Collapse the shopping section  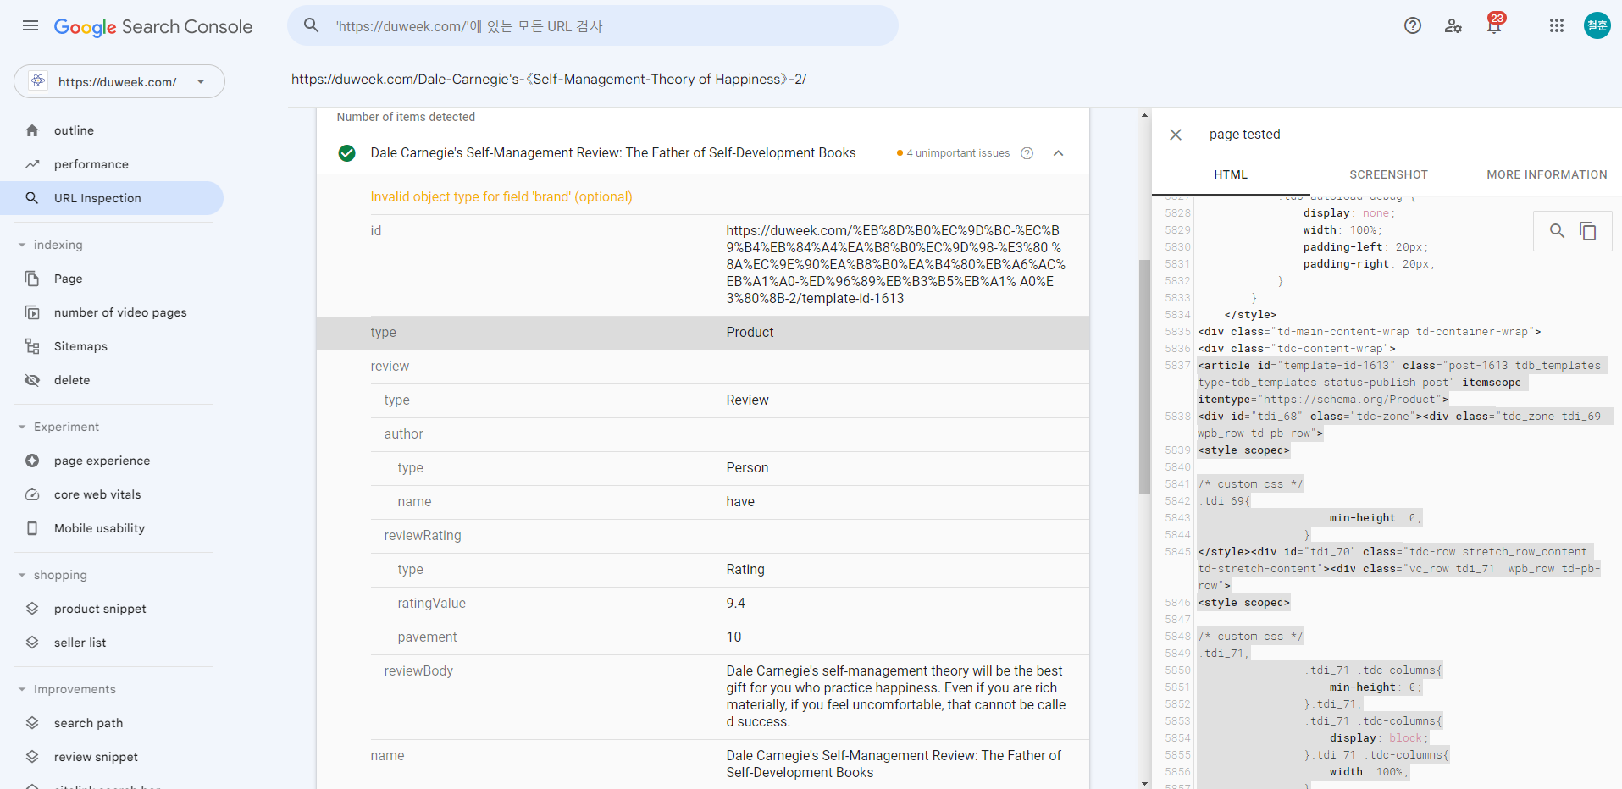click(x=53, y=575)
